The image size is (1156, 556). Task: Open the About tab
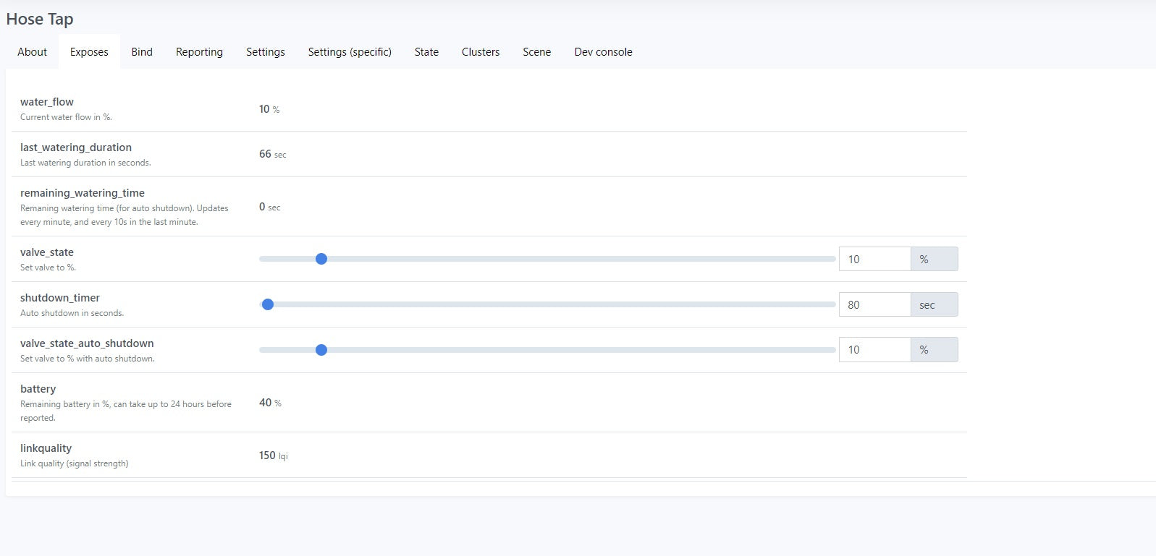32,52
